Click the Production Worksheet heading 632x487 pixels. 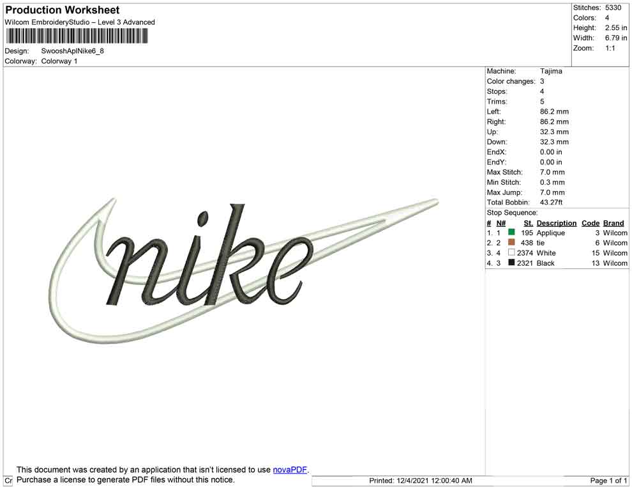pyautogui.click(x=63, y=10)
